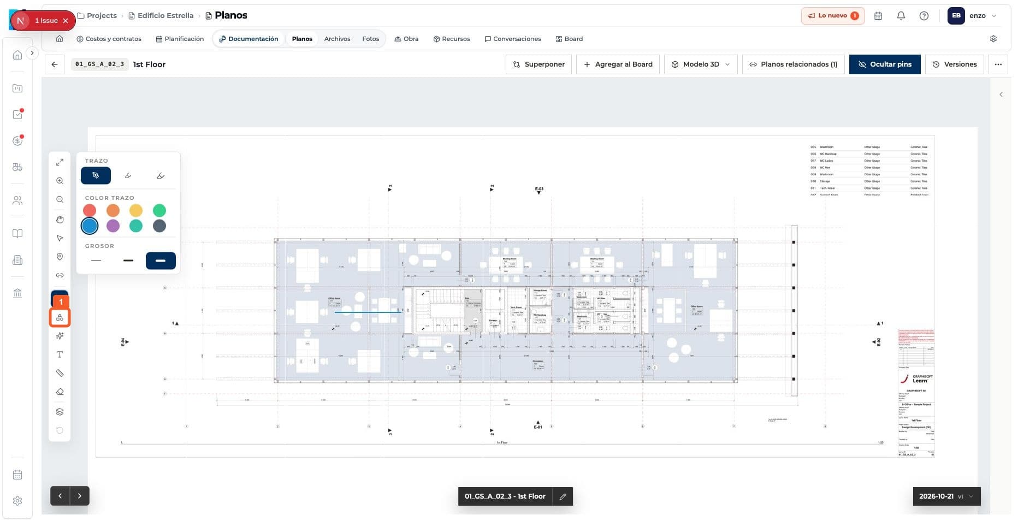The width and height of the screenshot is (1018, 521).
Task: Select the AI sparkle tool
Action: click(x=60, y=336)
